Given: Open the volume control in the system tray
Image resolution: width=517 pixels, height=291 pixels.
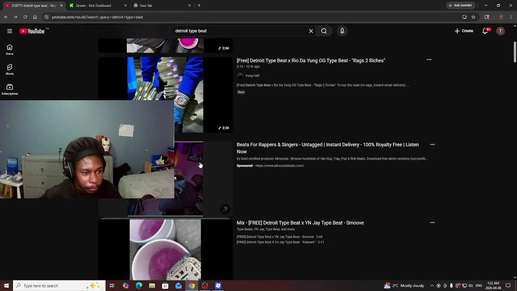Looking at the screenshot, I should point(471,286).
